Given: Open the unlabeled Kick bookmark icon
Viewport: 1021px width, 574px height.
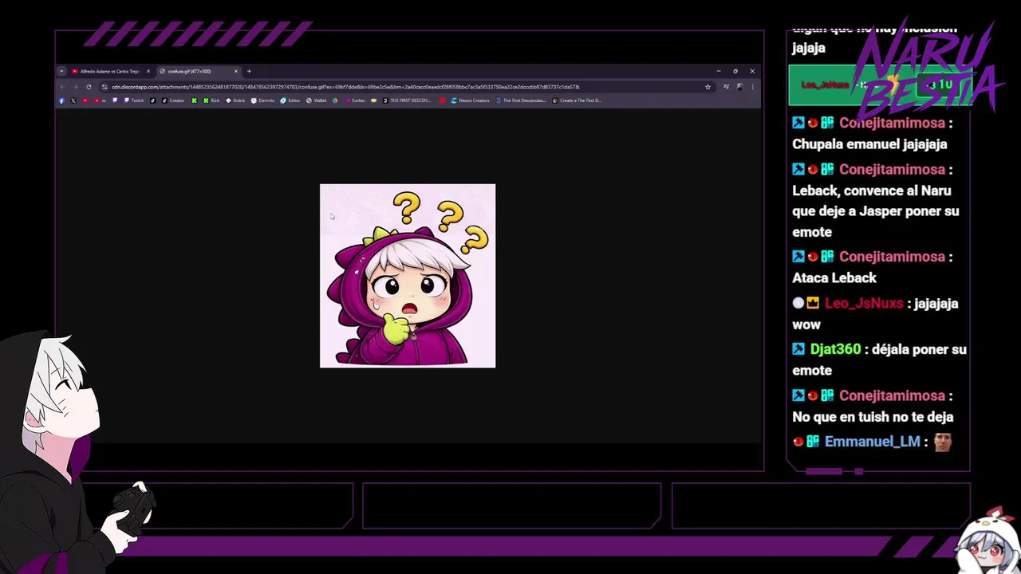Looking at the screenshot, I should point(195,100).
